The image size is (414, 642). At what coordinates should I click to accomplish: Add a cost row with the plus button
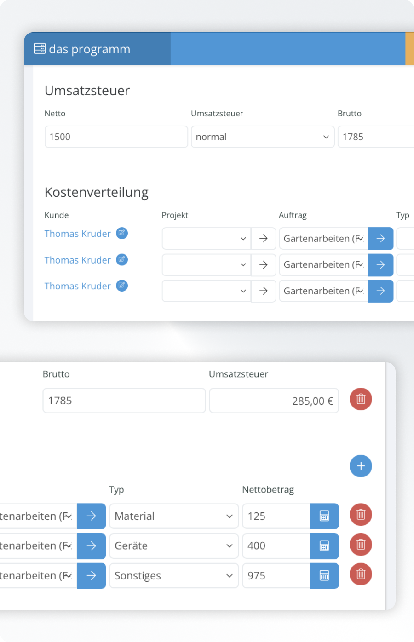point(361,466)
